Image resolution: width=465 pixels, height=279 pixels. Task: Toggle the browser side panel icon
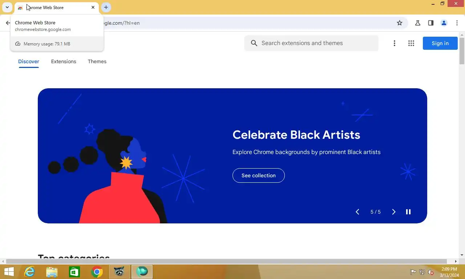431,23
